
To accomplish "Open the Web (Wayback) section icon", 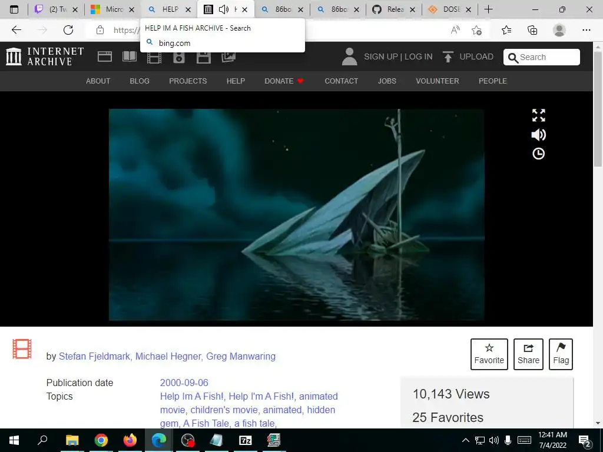I will (x=105, y=57).
